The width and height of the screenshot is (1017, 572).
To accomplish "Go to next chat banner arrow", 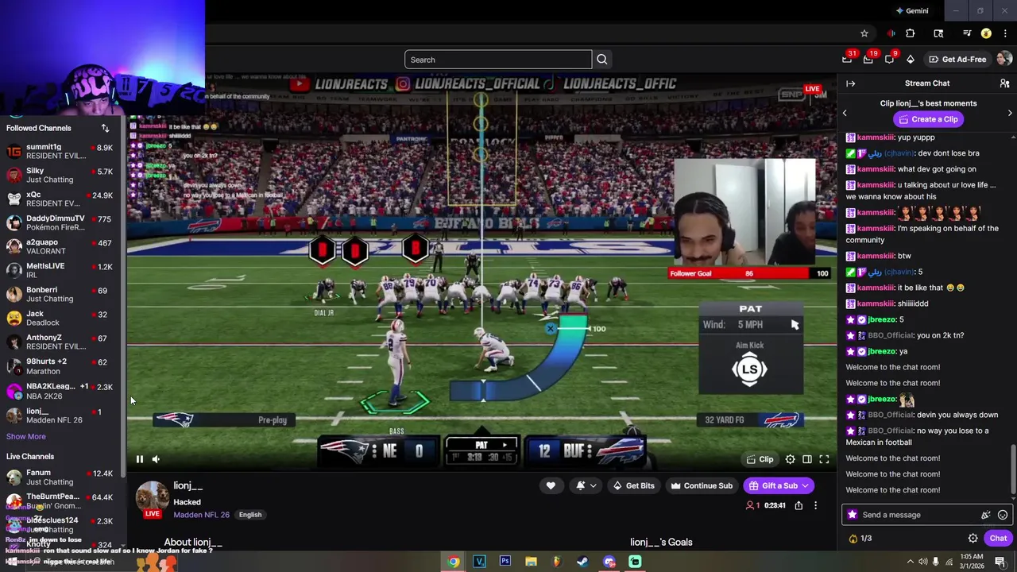I will click(1010, 113).
